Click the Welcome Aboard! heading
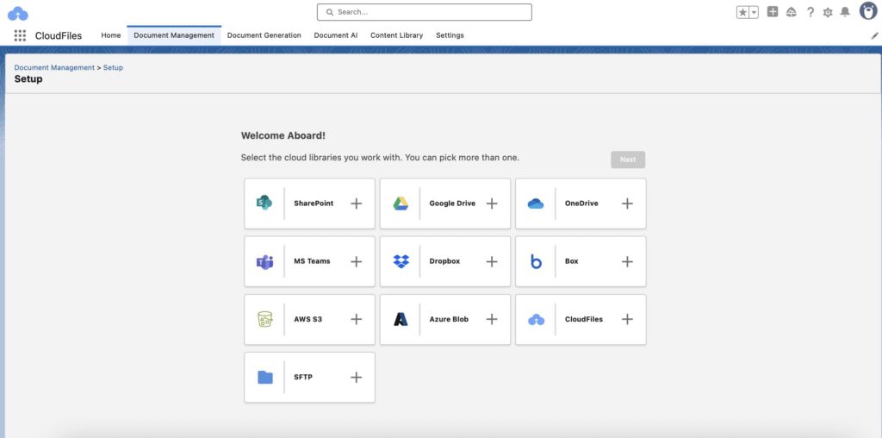 [x=283, y=135]
